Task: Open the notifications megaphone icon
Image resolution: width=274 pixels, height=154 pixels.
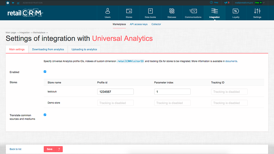Action: pyautogui.click(x=226, y=3)
